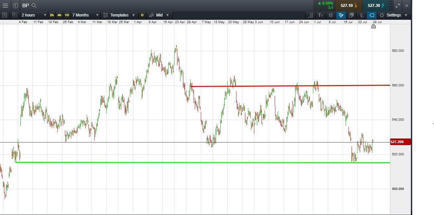The height and width of the screenshot is (215, 434).
Task: Click the sell price 527.10 button
Action: point(349,6)
